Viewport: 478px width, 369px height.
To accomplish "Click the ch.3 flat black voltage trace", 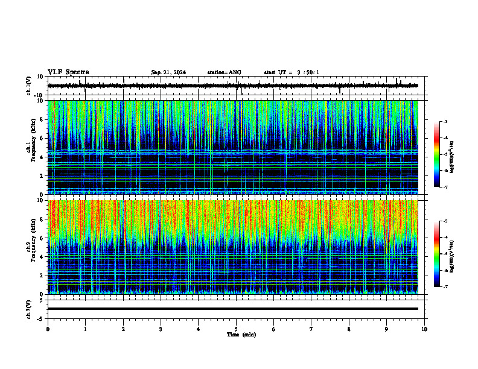I will (x=232, y=309).
